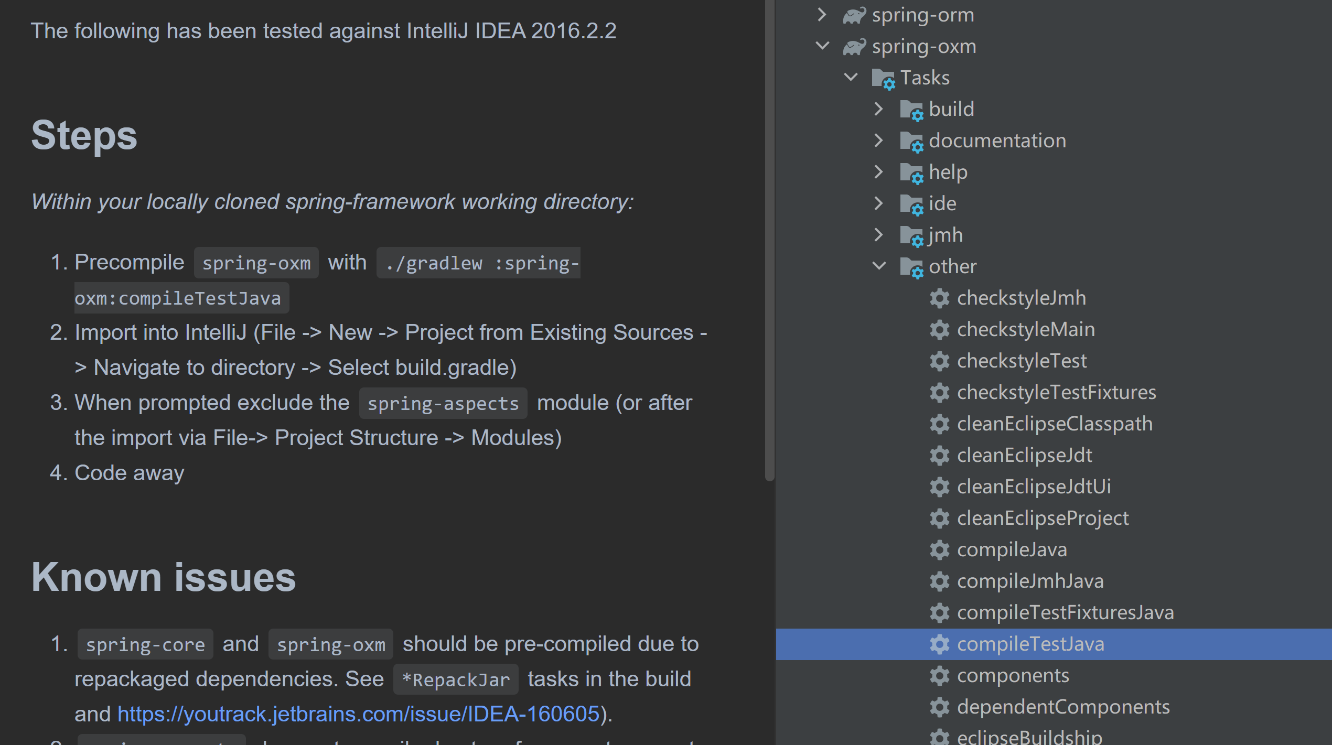
Task: Open the youtrack IDEA-160605 issue link
Action: 358,714
